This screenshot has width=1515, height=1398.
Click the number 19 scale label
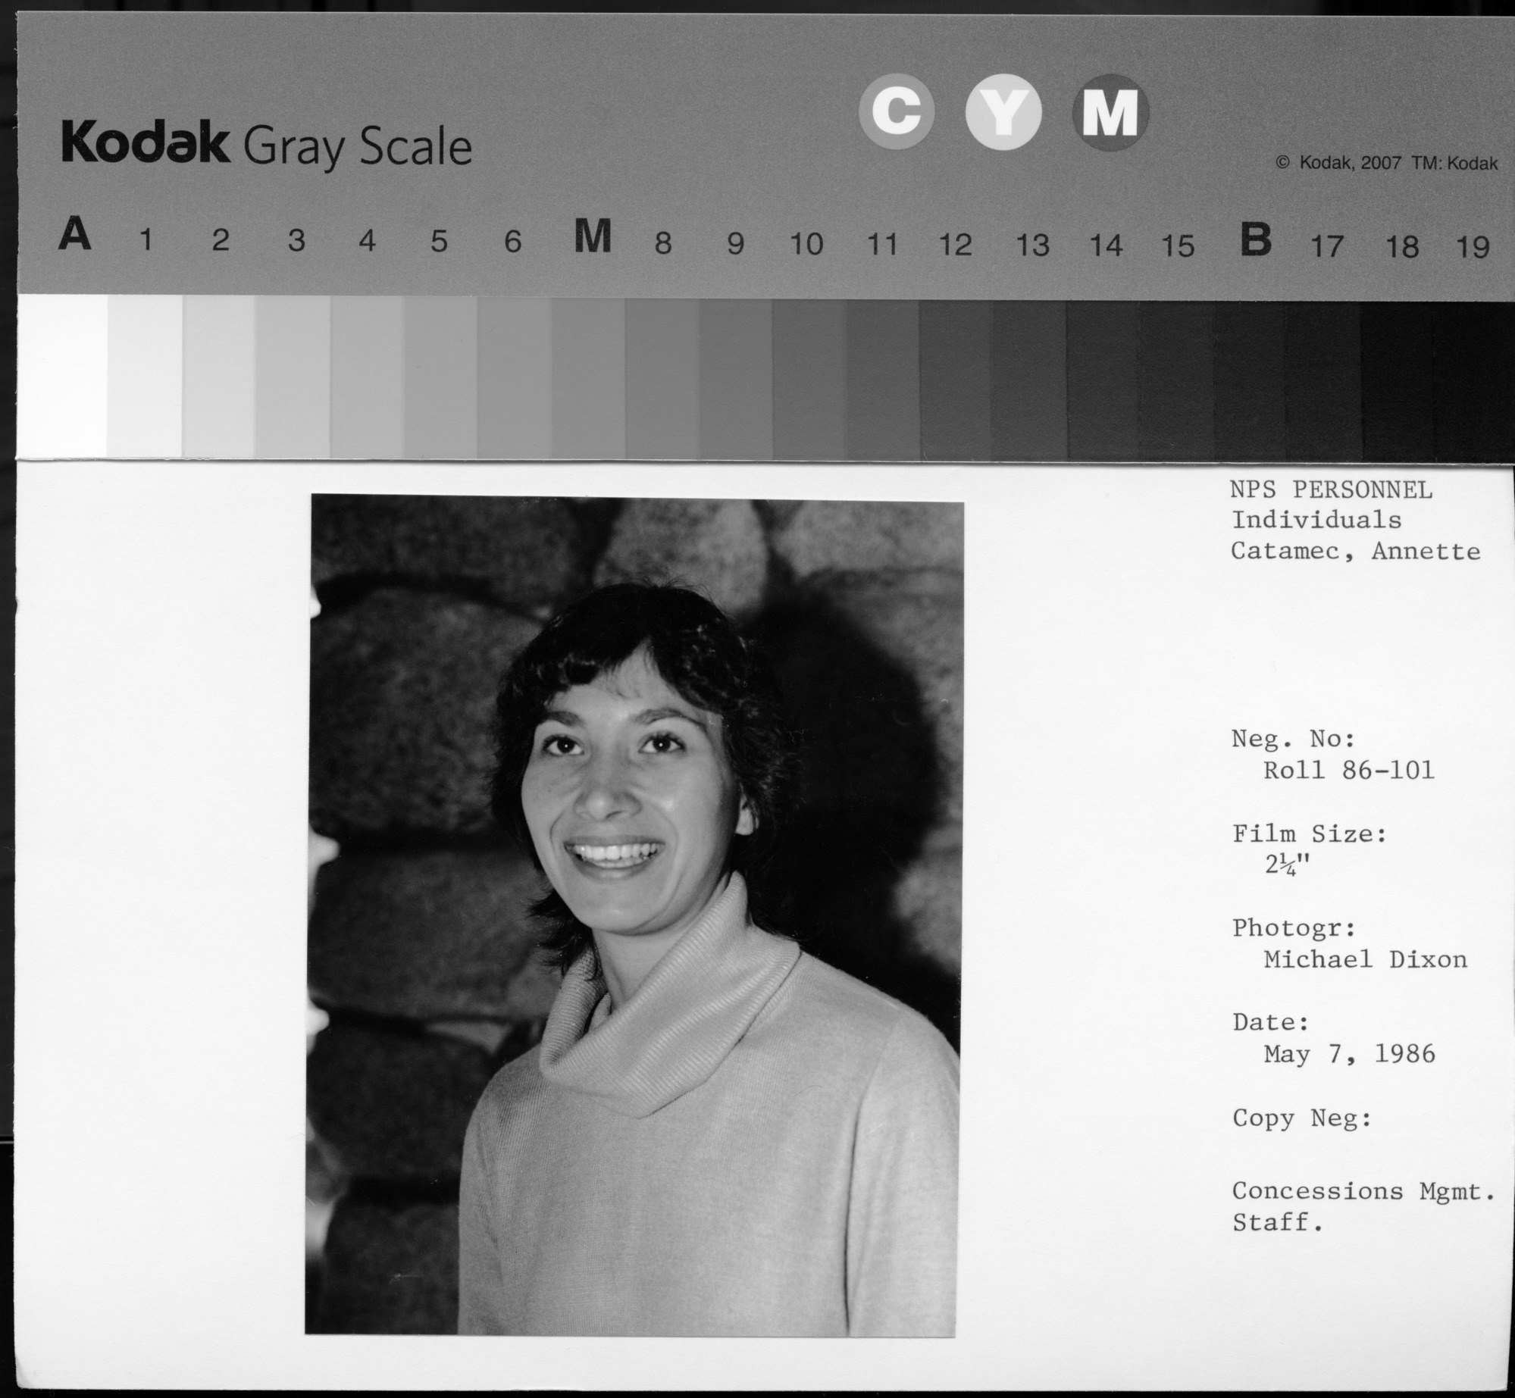pos(1473,247)
